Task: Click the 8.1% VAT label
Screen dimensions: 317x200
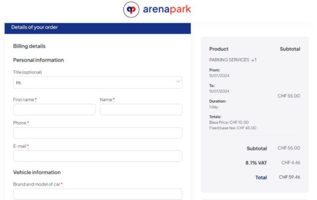Action: point(256,163)
